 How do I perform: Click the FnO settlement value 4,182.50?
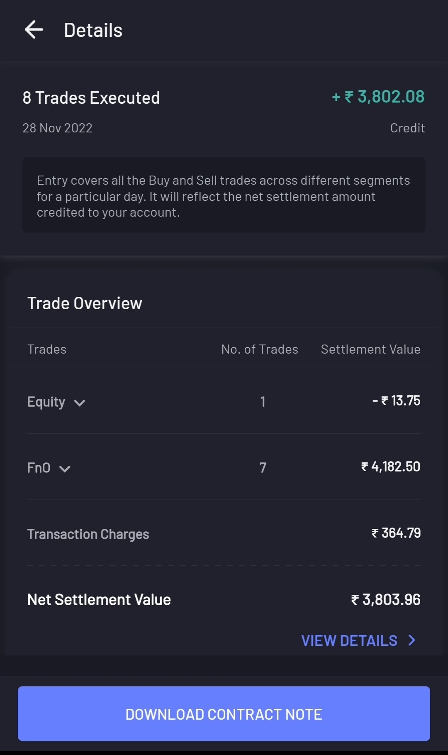tap(391, 467)
